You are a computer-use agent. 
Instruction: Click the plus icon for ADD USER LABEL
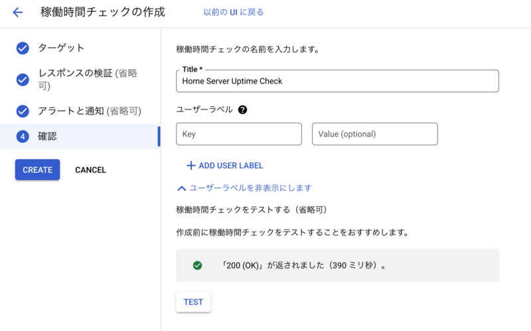(190, 165)
